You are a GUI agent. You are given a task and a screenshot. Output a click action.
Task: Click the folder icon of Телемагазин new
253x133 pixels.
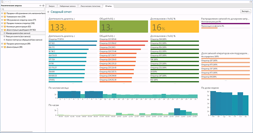pos(5,17)
